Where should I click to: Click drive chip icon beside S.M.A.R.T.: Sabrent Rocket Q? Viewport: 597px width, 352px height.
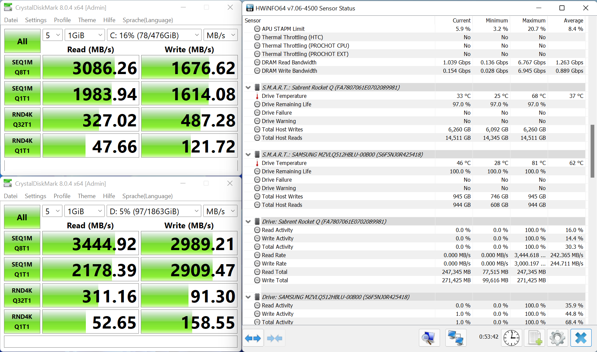[257, 87]
